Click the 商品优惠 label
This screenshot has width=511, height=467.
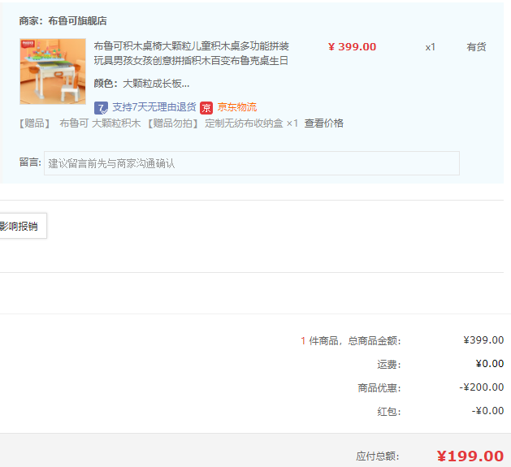379,387
